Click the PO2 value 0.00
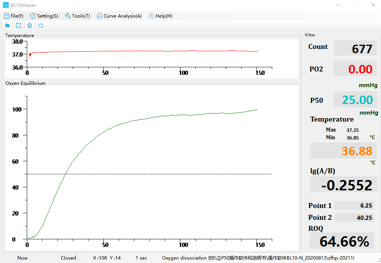The width and height of the screenshot is (381, 263). [x=355, y=68]
